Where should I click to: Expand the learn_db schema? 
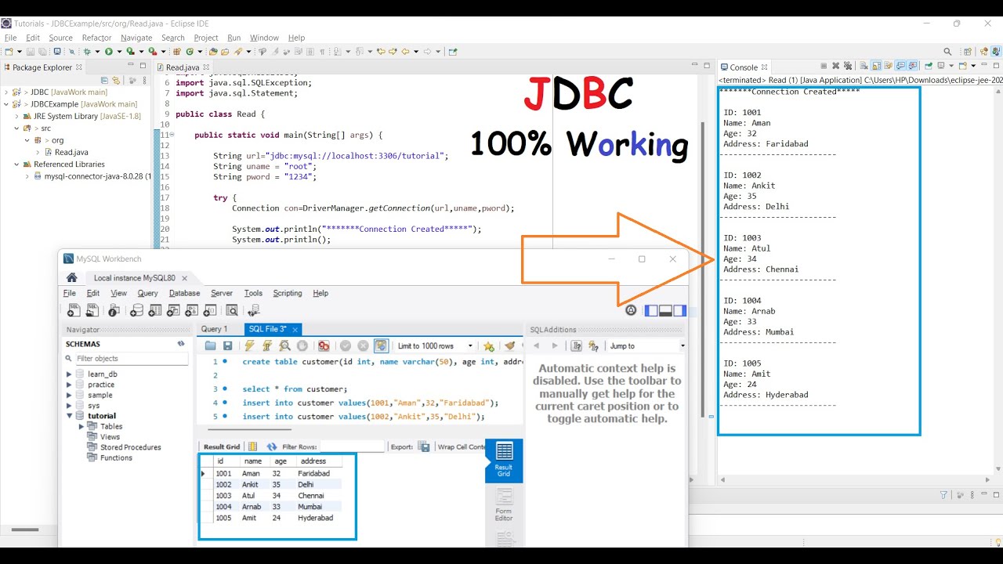[x=69, y=374]
